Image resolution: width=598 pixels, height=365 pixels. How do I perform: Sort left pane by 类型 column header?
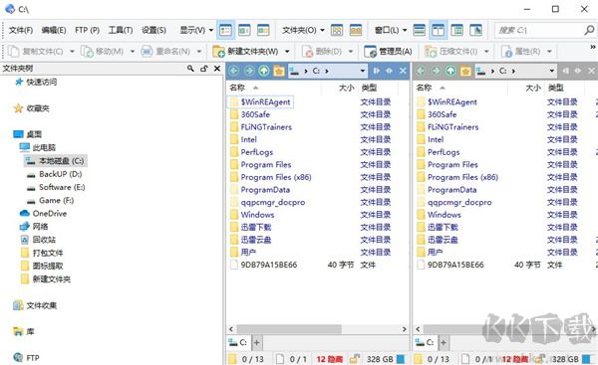(369, 88)
